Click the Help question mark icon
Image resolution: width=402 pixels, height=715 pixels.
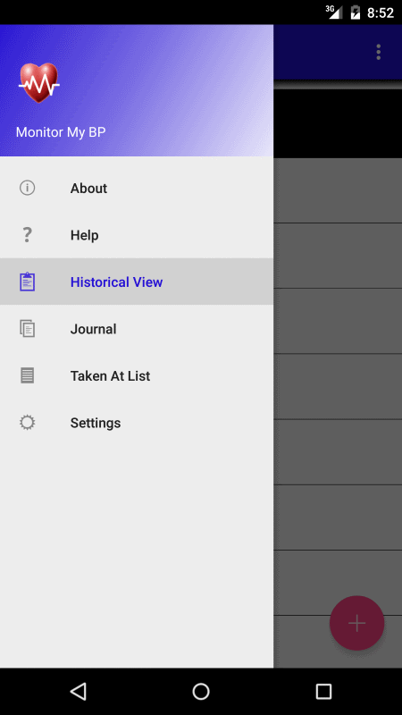[28, 235]
